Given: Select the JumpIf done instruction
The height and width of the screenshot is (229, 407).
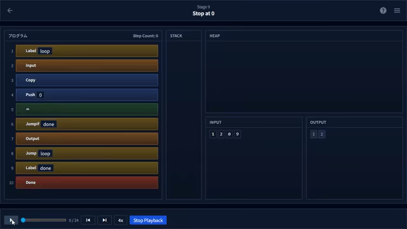Looking at the screenshot, I should tap(86, 124).
